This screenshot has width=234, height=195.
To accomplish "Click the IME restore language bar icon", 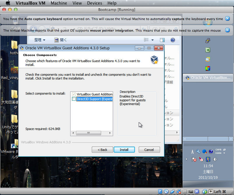I will pyautogui.click(x=224, y=150).
